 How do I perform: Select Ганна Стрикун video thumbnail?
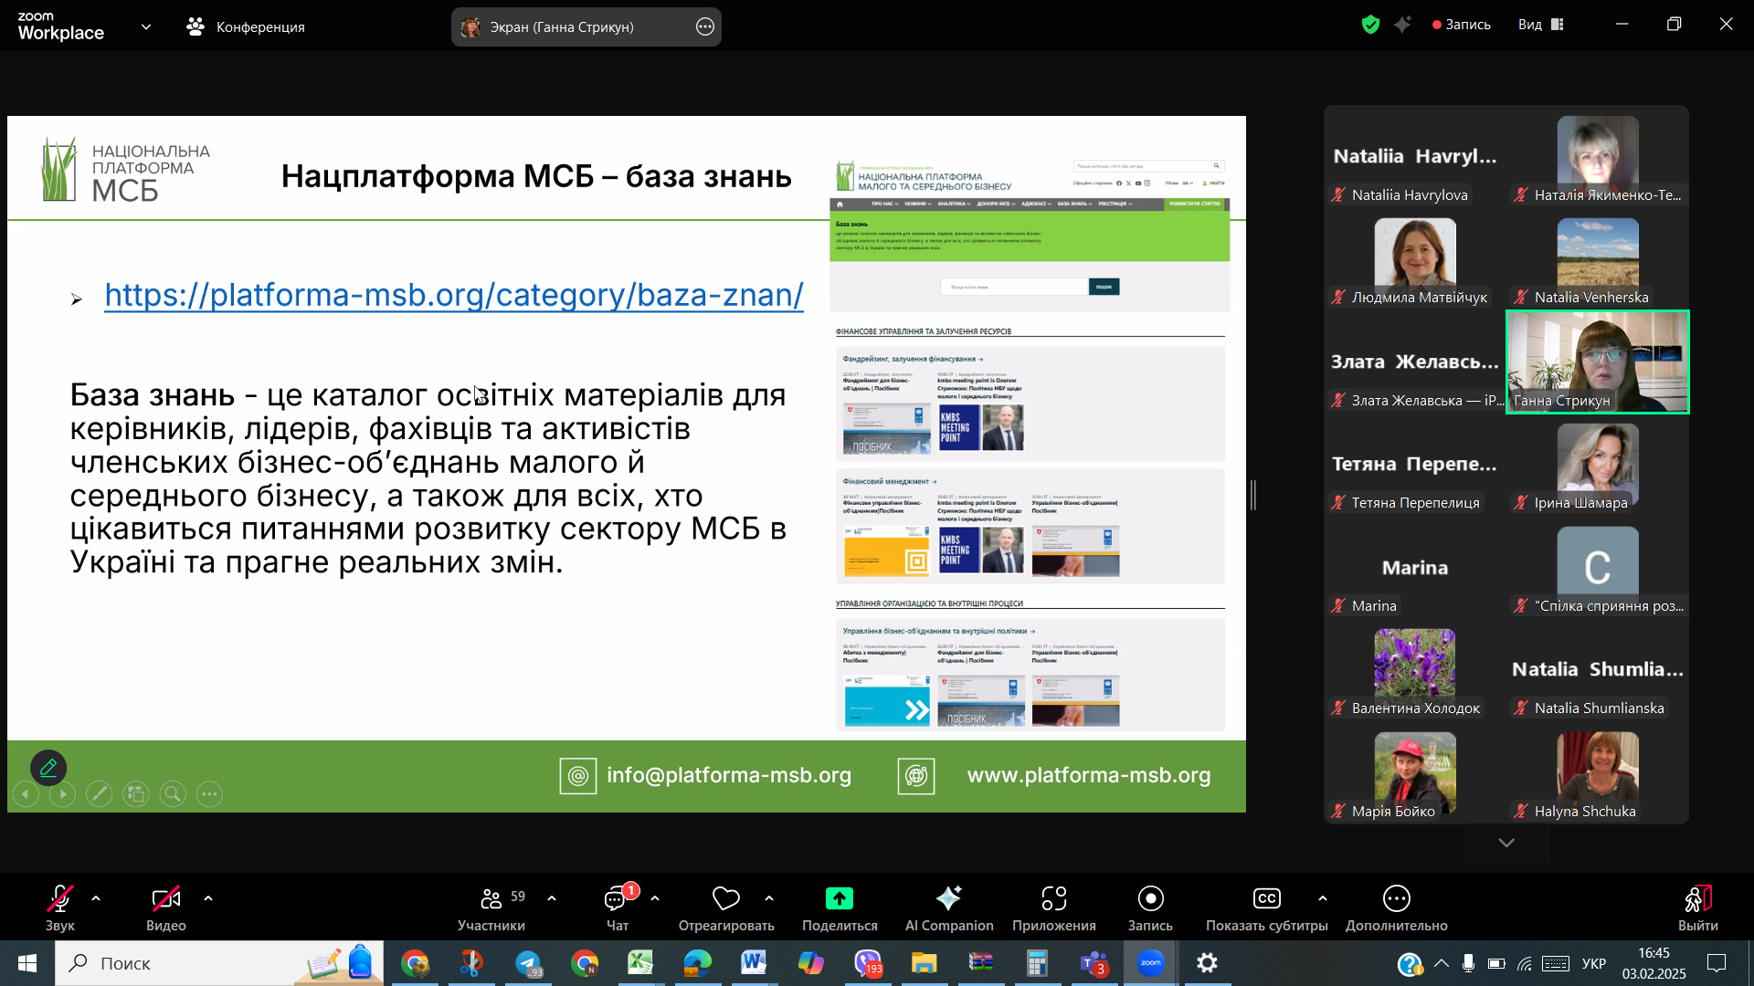coord(1597,362)
